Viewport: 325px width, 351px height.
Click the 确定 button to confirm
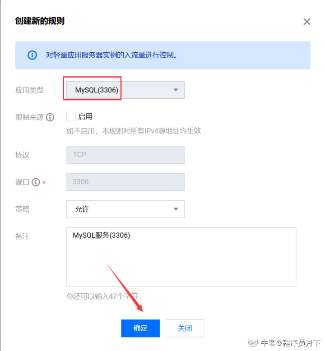click(140, 328)
